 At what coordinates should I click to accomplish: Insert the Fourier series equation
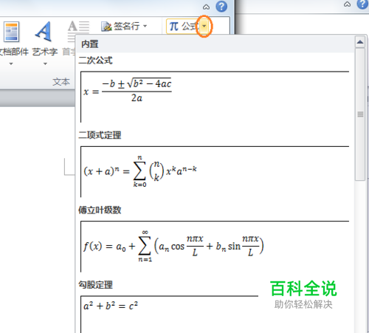(215, 247)
